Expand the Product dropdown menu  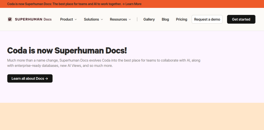[x=68, y=19]
